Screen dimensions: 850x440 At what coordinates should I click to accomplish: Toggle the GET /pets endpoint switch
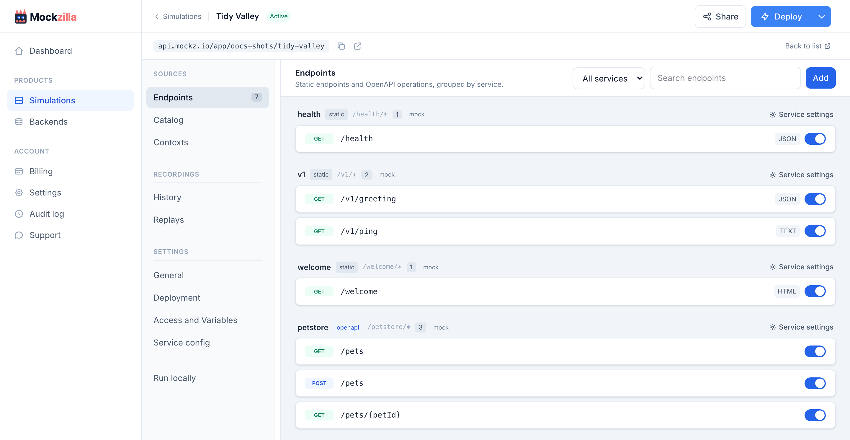pyautogui.click(x=815, y=351)
